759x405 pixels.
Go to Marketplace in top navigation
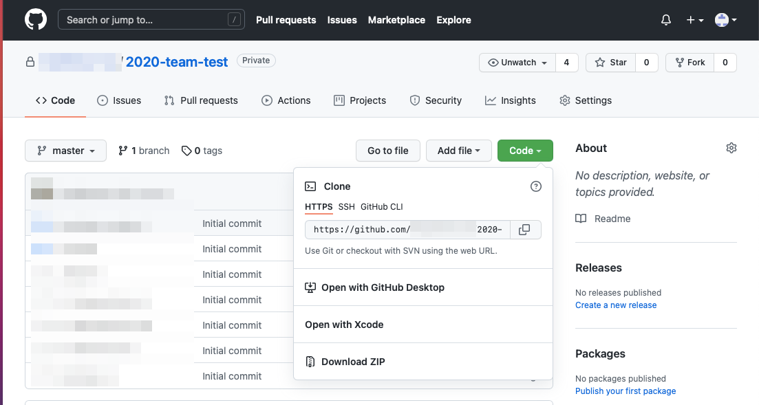tap(396, 20)
